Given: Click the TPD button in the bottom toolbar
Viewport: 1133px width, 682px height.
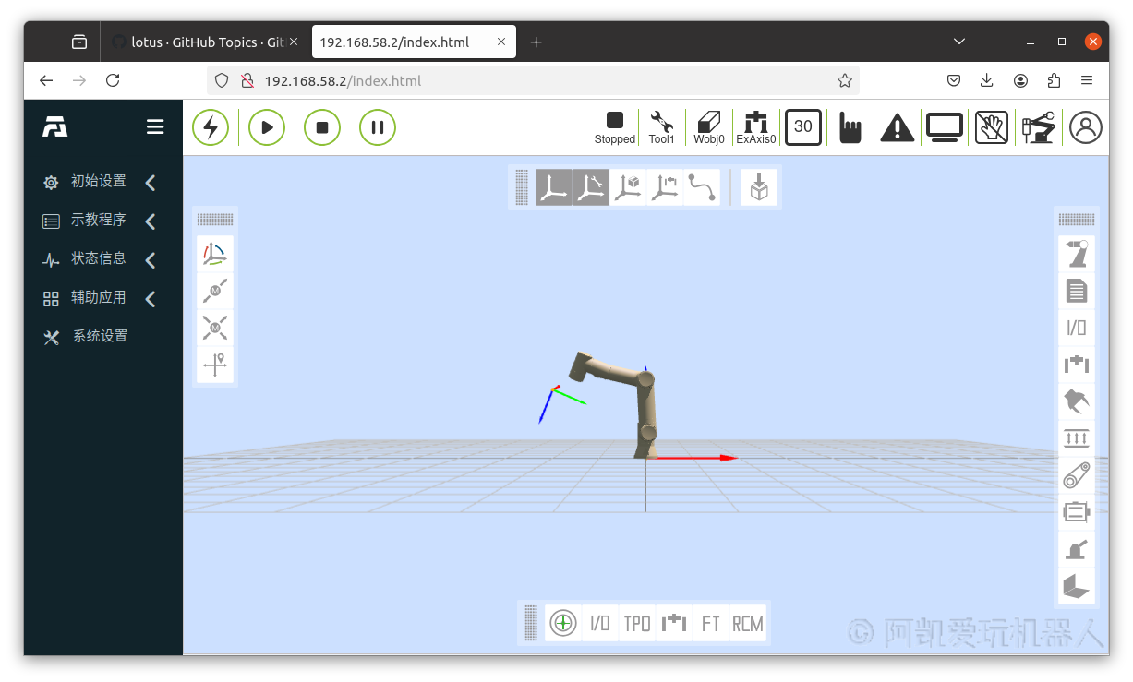Looking at the screenshot, I should 637,624.
